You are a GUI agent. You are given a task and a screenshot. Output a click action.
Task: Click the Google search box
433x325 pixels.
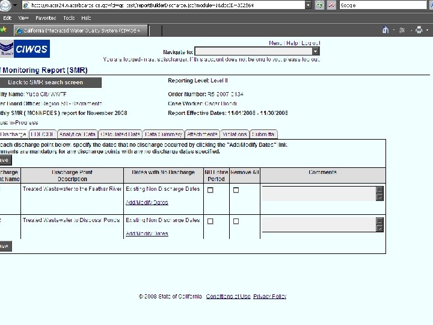click(382, 5)
